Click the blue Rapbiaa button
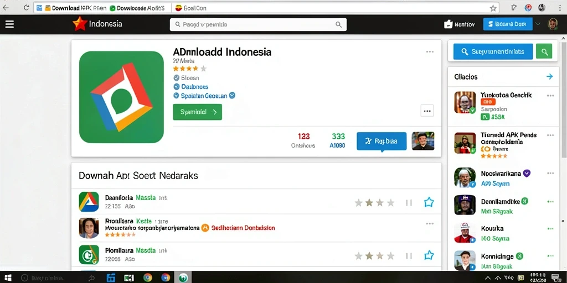 coord(382,141)
